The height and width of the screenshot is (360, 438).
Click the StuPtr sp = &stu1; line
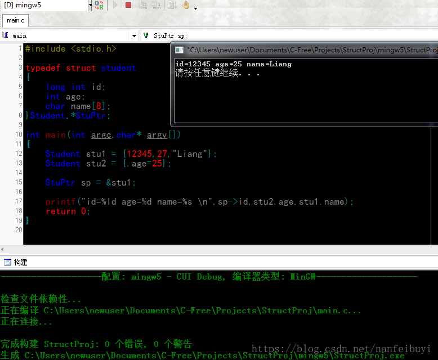click(91, 183)
